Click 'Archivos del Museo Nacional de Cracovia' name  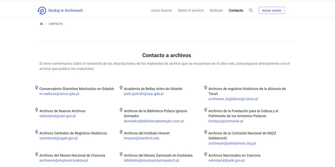(x=72, y=155)
